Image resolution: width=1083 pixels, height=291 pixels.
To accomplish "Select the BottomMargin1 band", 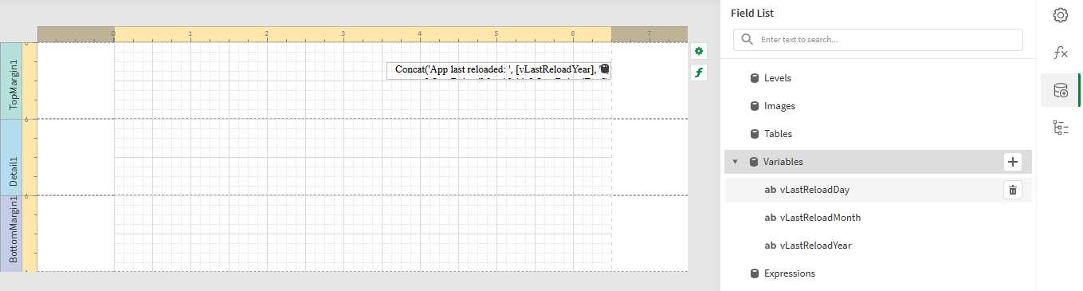I will pos(11,234).
